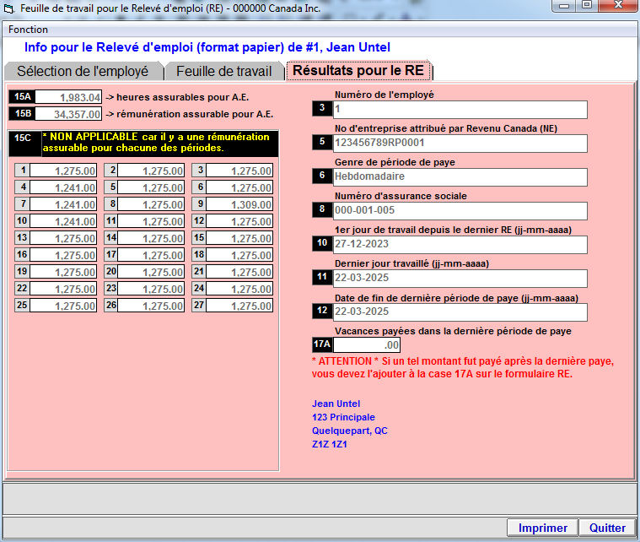Click the Genre de période de paye field
Screen dimensions: 640x542
tap(460, 176)
